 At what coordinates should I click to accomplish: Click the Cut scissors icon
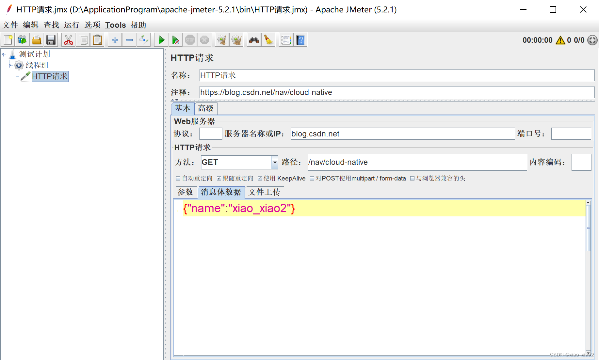point(69,40)
